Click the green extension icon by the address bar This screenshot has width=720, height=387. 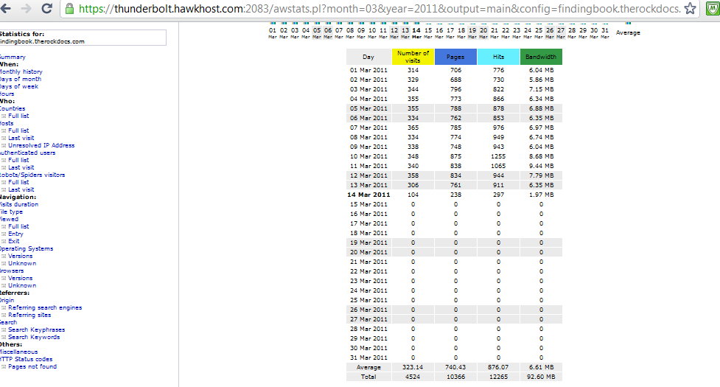point(710,9)
